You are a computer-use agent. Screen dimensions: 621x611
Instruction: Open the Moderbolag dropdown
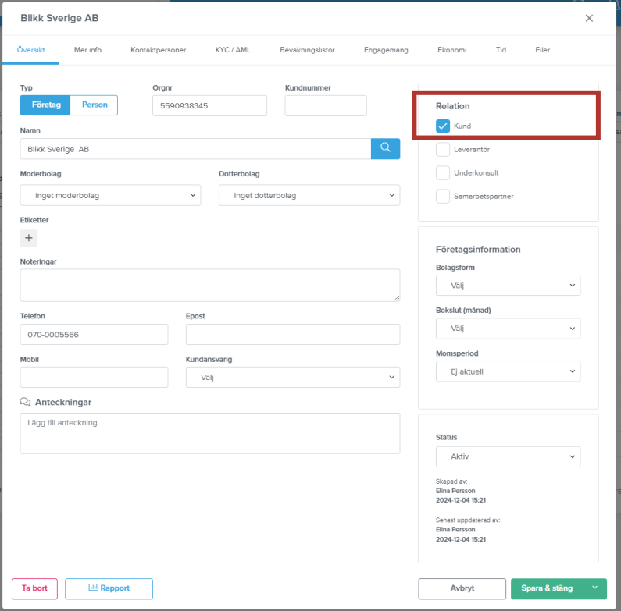tap(110, 195)
